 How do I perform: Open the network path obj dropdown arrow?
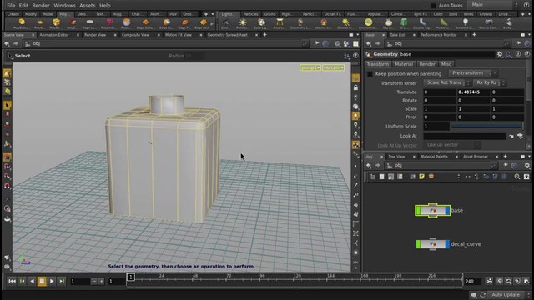[x=493, y=166]
